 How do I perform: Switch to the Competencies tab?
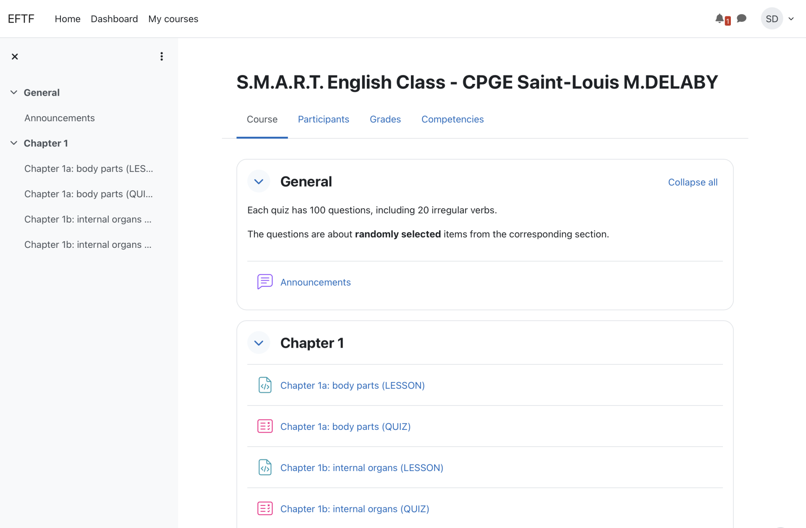[x=453, y=119]
